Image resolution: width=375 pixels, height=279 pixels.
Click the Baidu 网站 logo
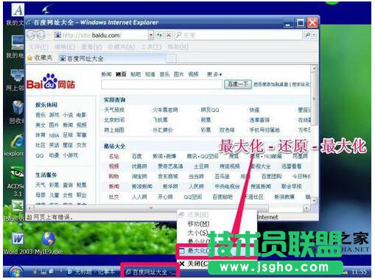(x=51, y=82)
